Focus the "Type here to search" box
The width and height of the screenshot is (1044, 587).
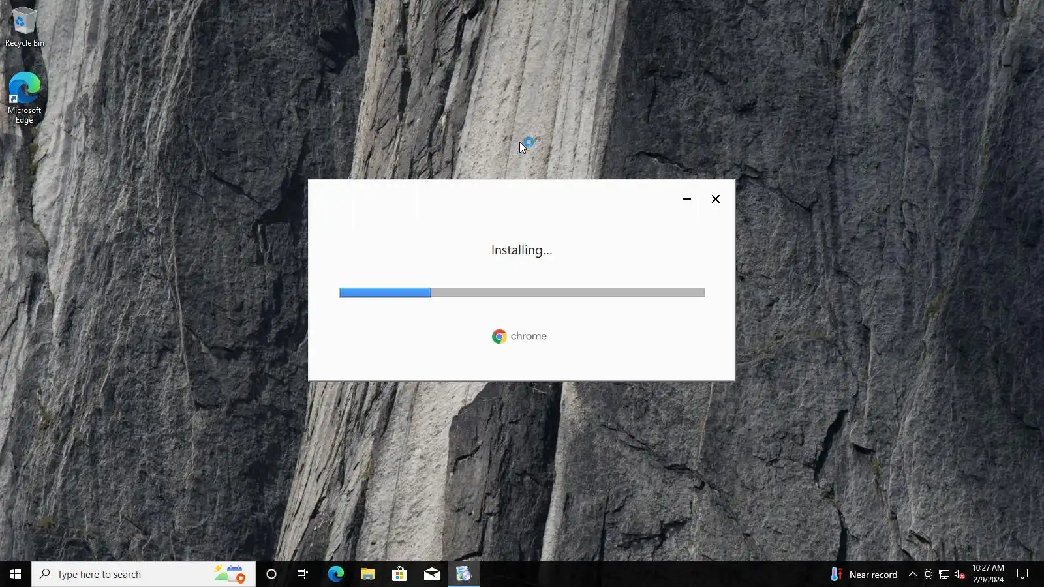(x=144, y=574)
